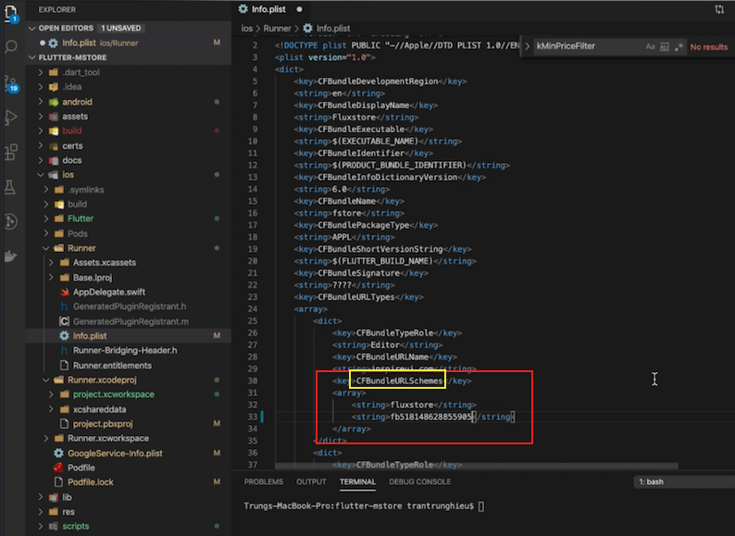Toggle Match Whole Word in find widget
The height and width of the screenshot is (536, 735).
665,46
